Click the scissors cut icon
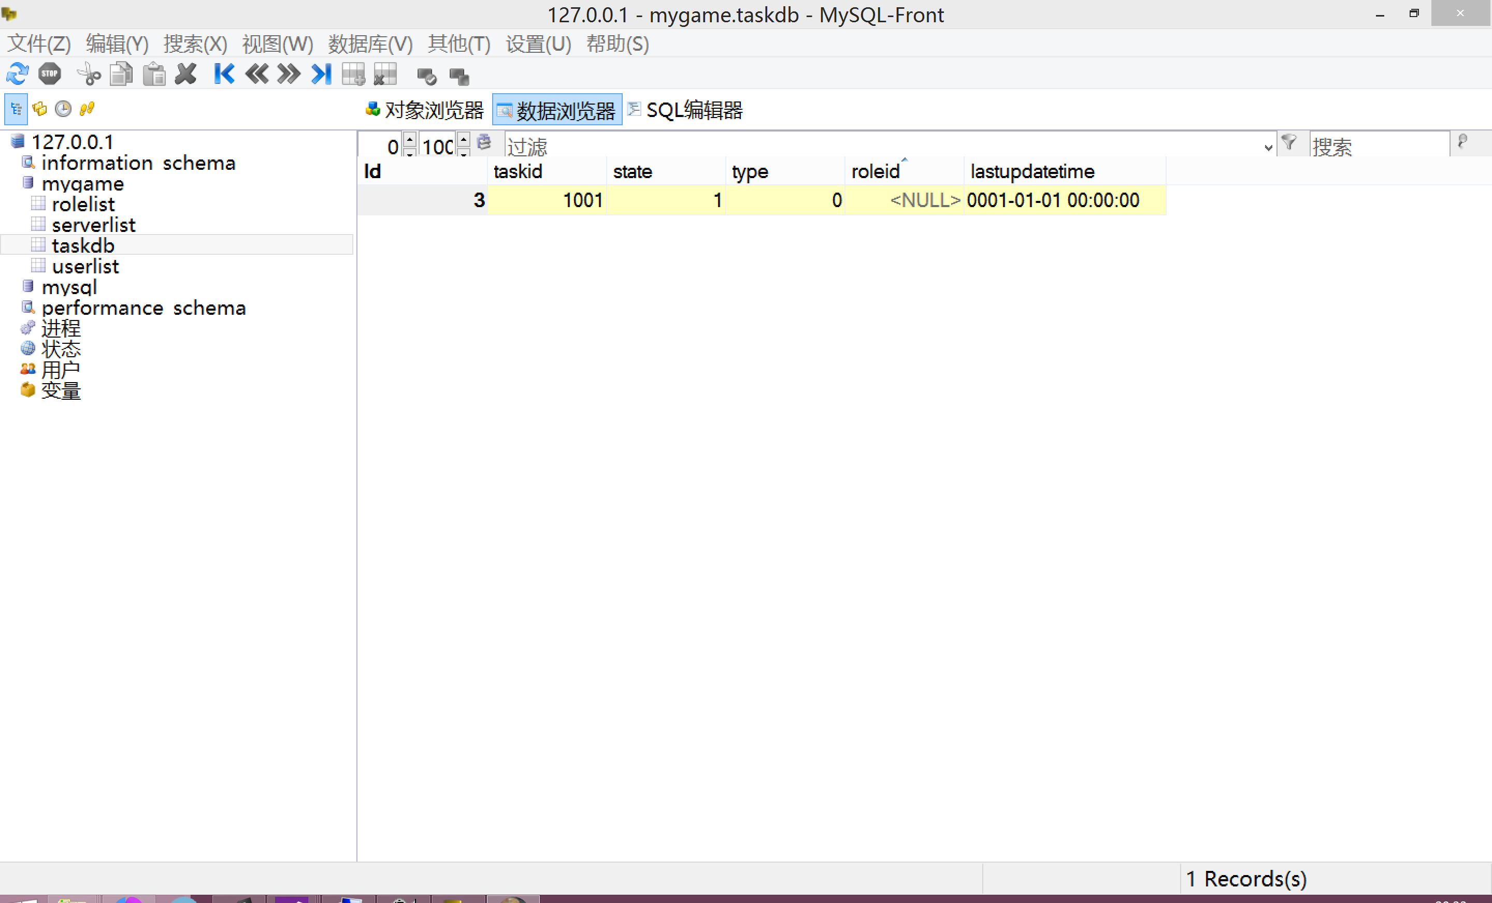Image resolution: width=1492 pixels, height=903 pixels. coord(89,75)
